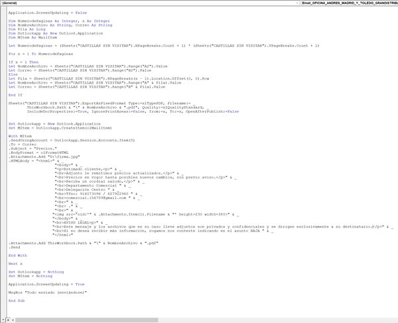Click '.Attachments.Add ThisWorkbook.Path' pdf line
The width and height of the screenshot is (398, 323).
tap(84, 243)
